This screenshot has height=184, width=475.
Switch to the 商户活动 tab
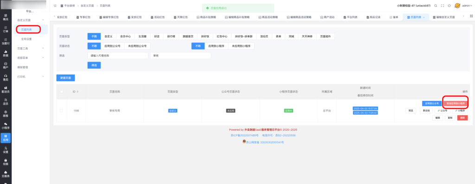[327, 17]
